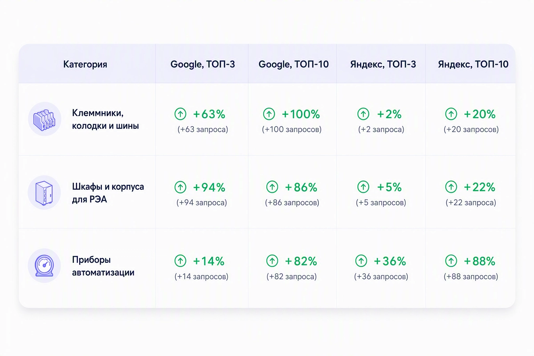Click the green up arrow beside +63%
Image resolution: width=534 pixels, height=356 pixels.
(180, 114)
